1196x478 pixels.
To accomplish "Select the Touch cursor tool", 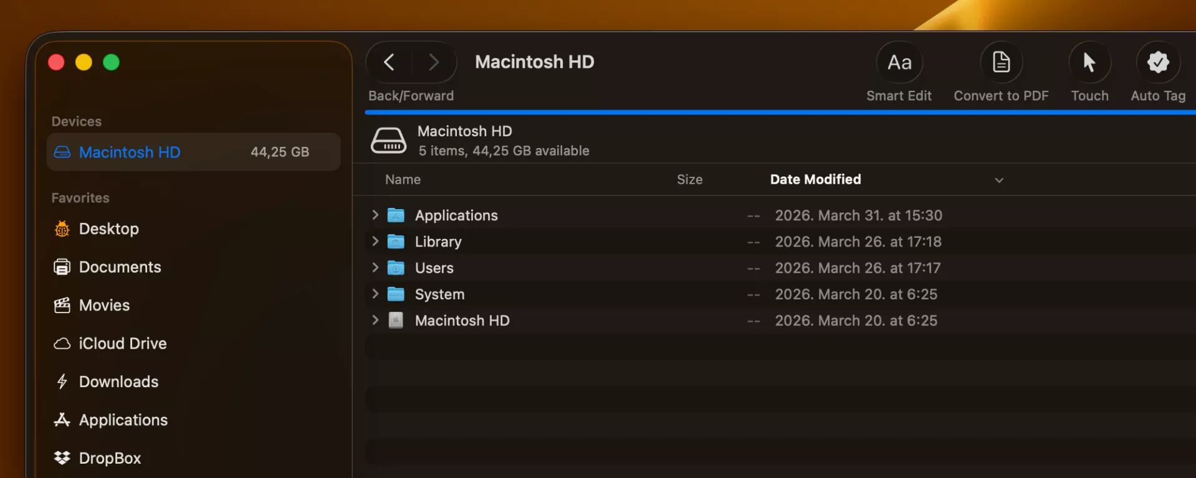I will click(x=1089, y=62).
